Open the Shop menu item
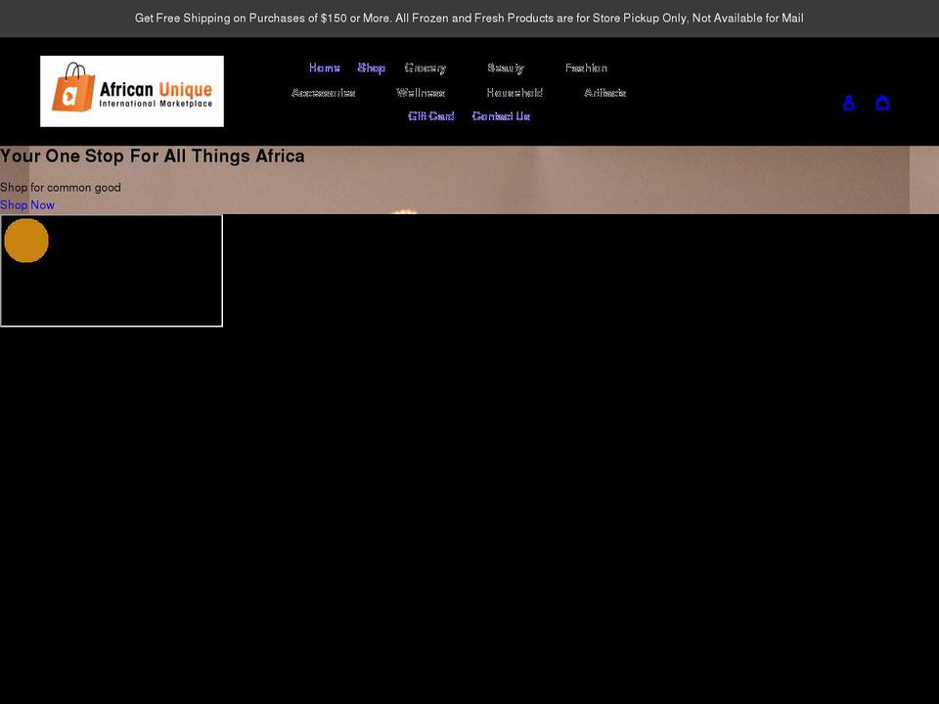Image resolution: width=939 pixels, height=704 pixels. click(372, 67)
